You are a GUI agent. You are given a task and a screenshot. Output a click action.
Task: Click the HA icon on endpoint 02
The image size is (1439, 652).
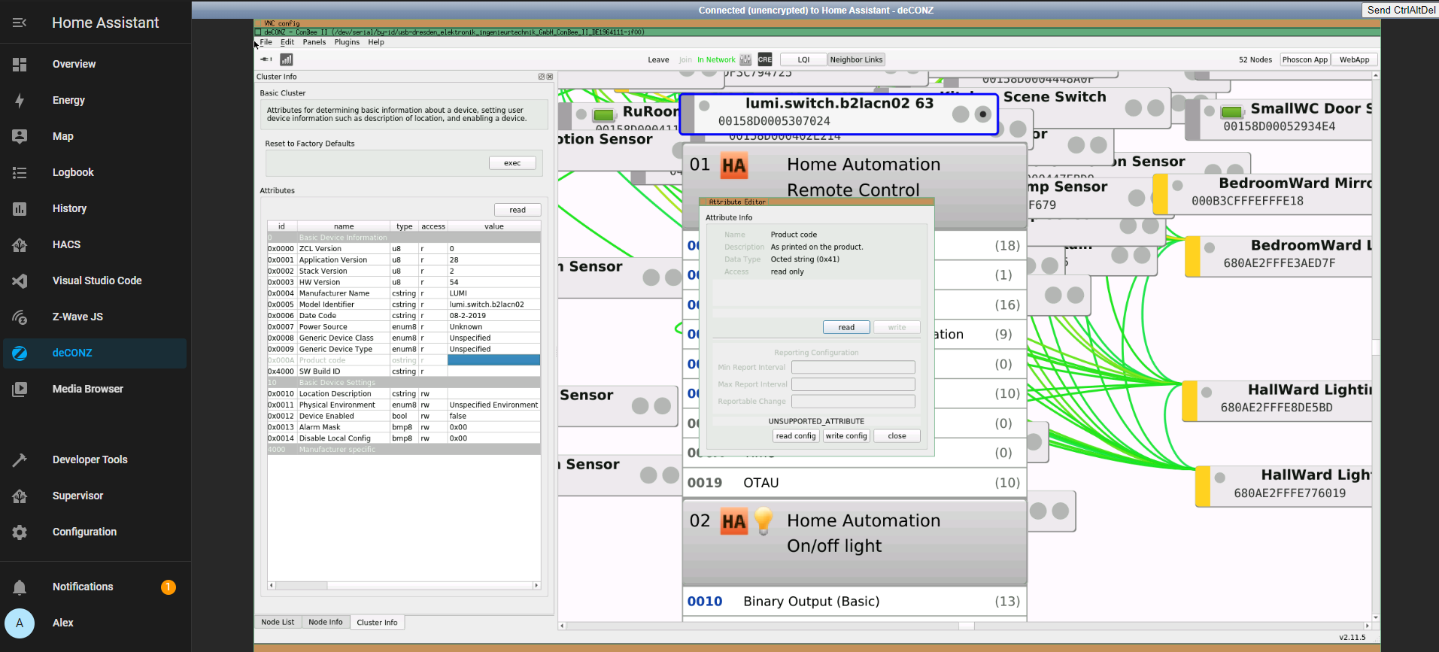pyautogui.click(x=734, y=522)
